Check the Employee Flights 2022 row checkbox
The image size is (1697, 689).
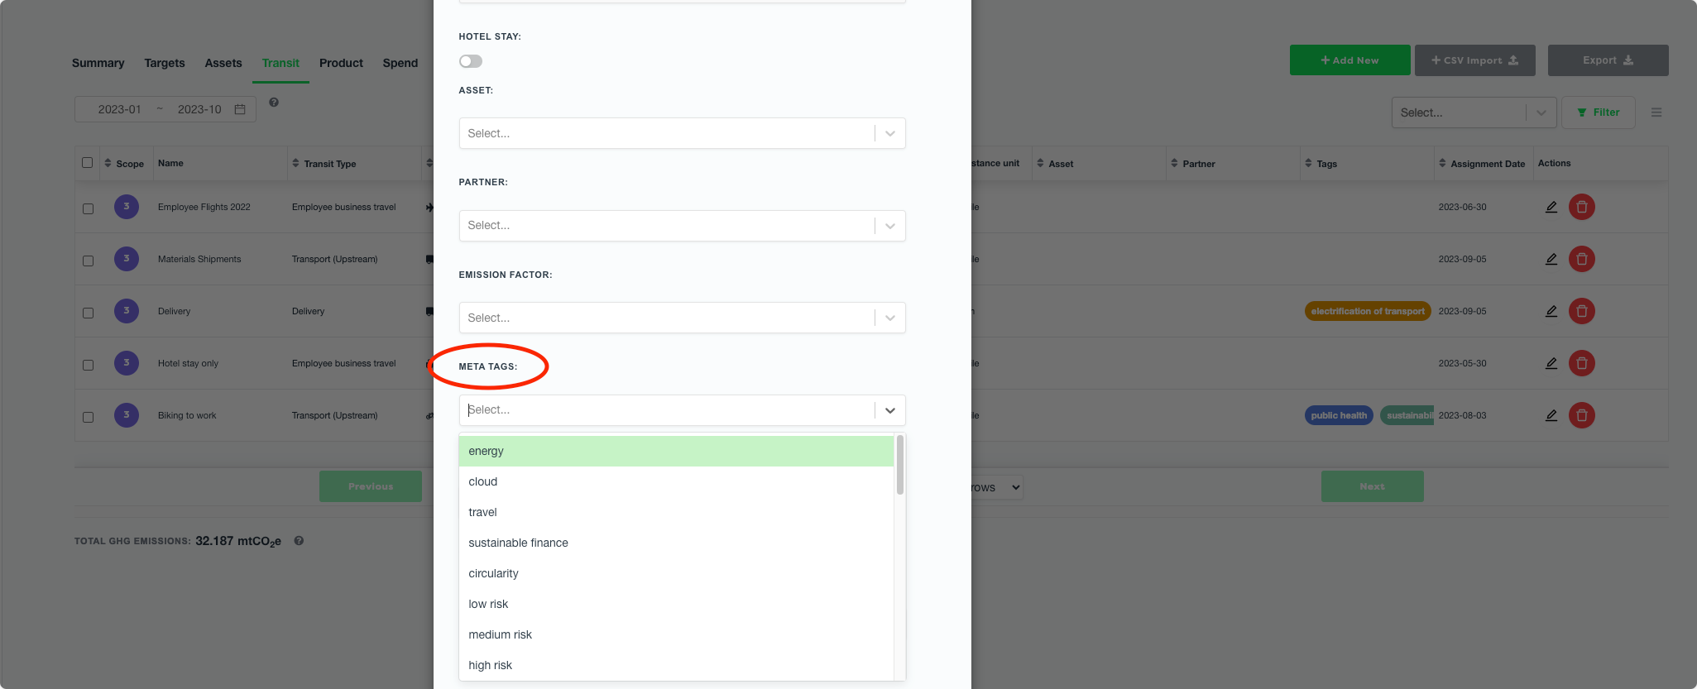coord(88,208)
